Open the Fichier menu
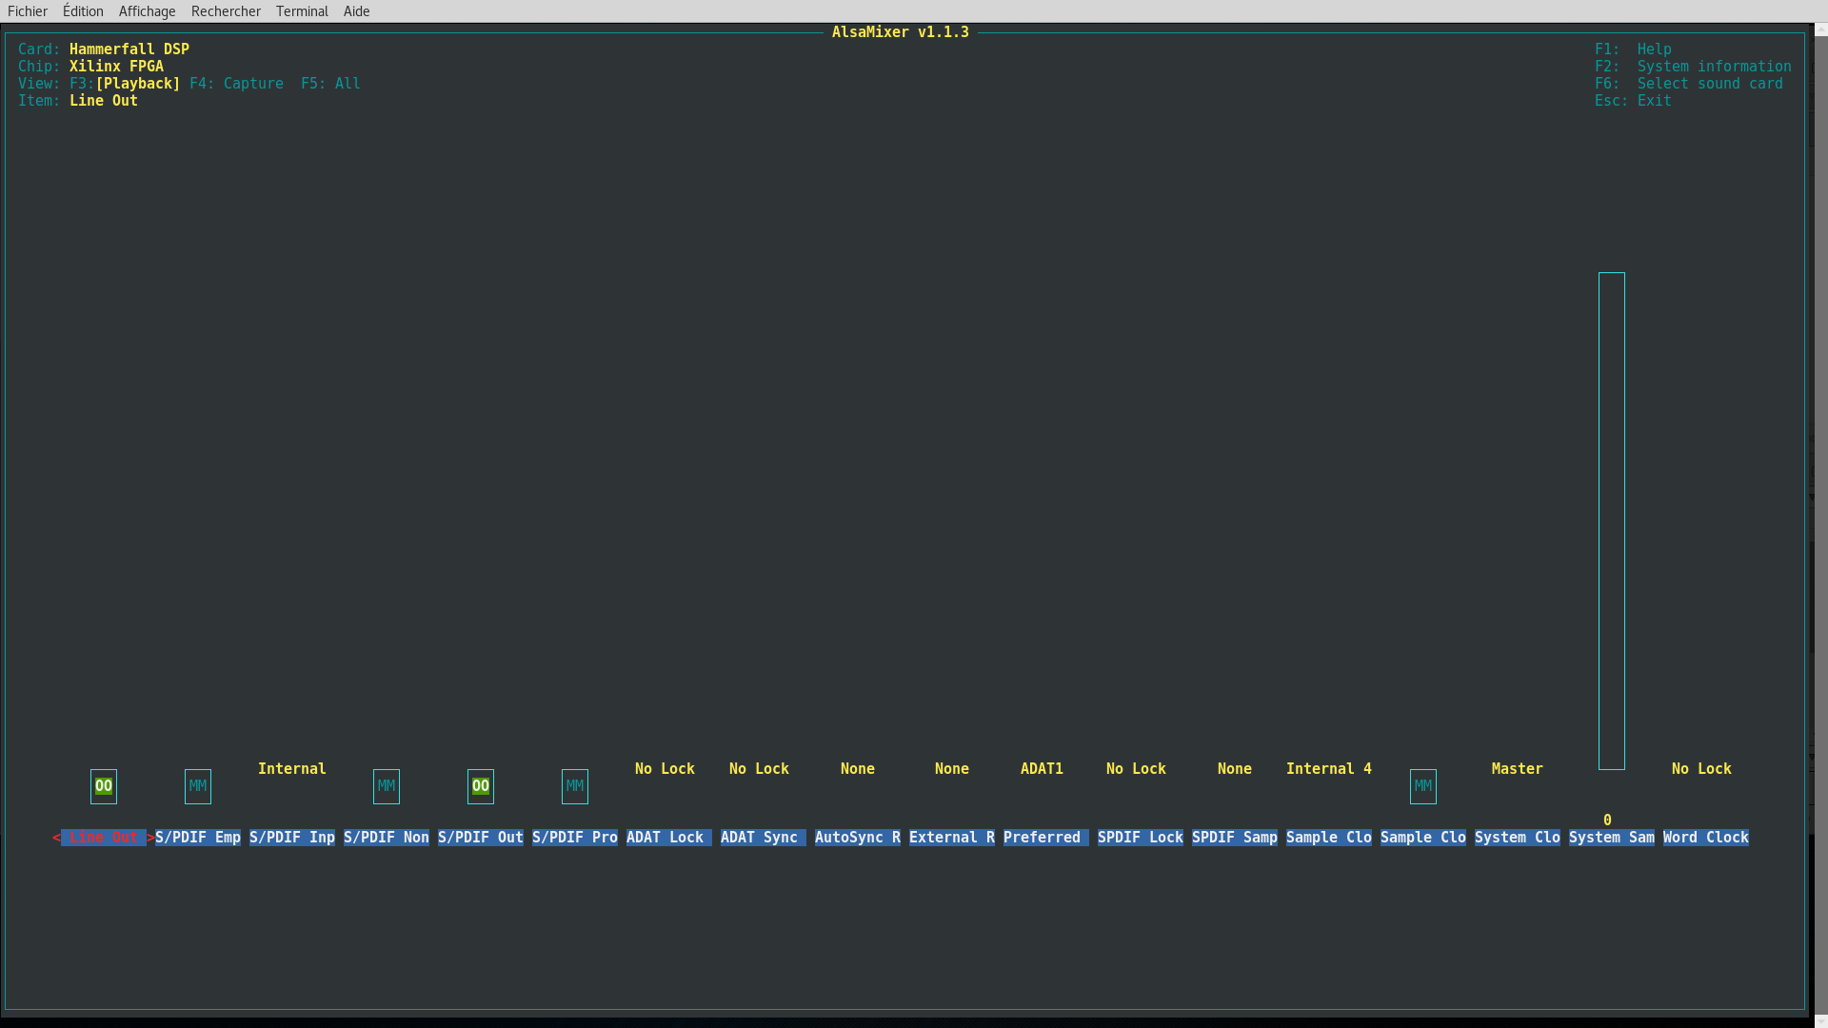This screenshot has width=1828, height=1028. [x=28, y=11]
